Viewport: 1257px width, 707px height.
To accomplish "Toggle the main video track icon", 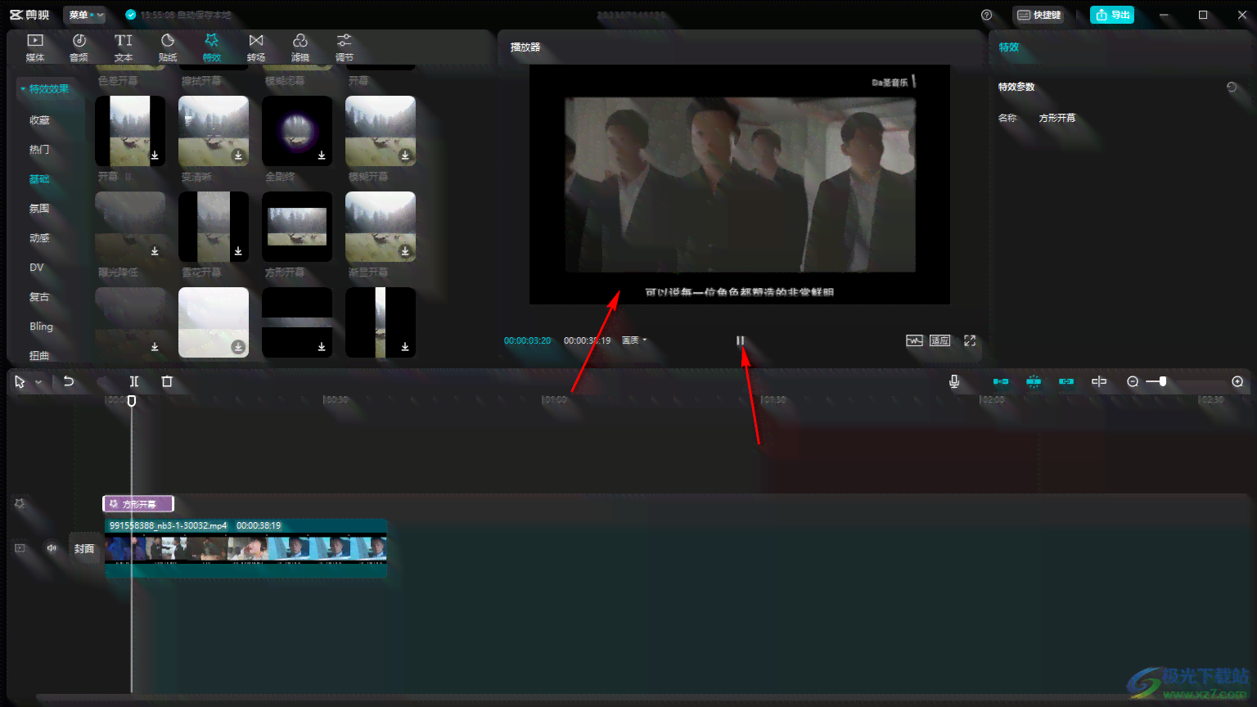I will coord(20,548).
